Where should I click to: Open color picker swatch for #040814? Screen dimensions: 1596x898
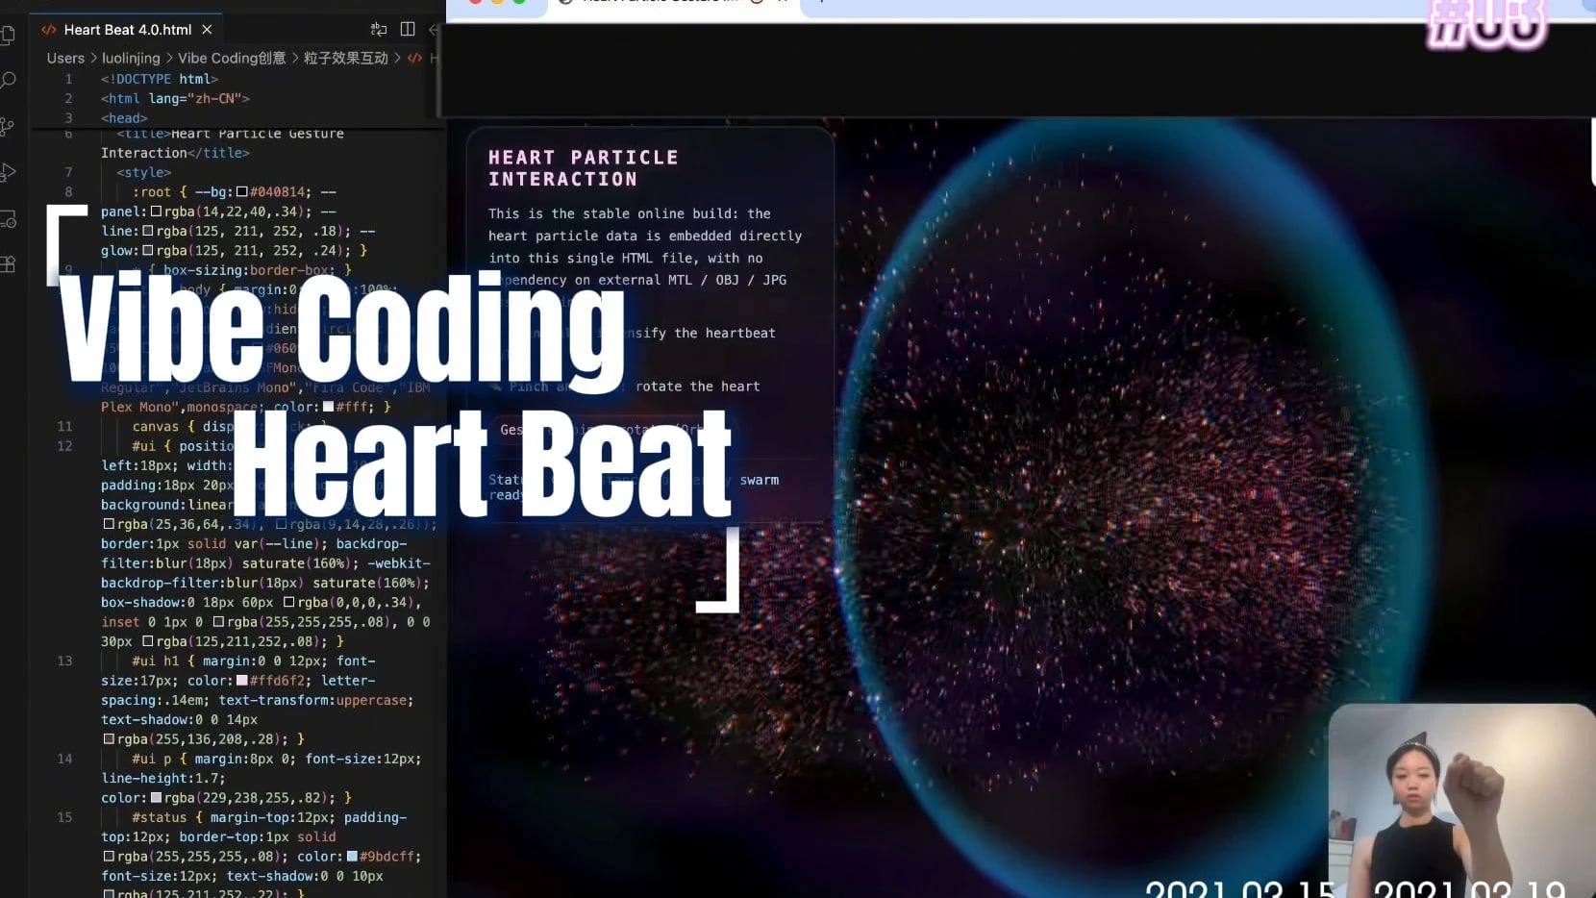pos(242,192)
